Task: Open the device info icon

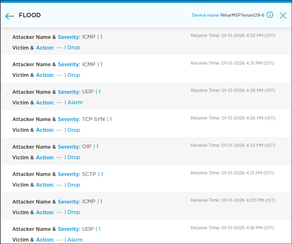Action: point(270,15)
